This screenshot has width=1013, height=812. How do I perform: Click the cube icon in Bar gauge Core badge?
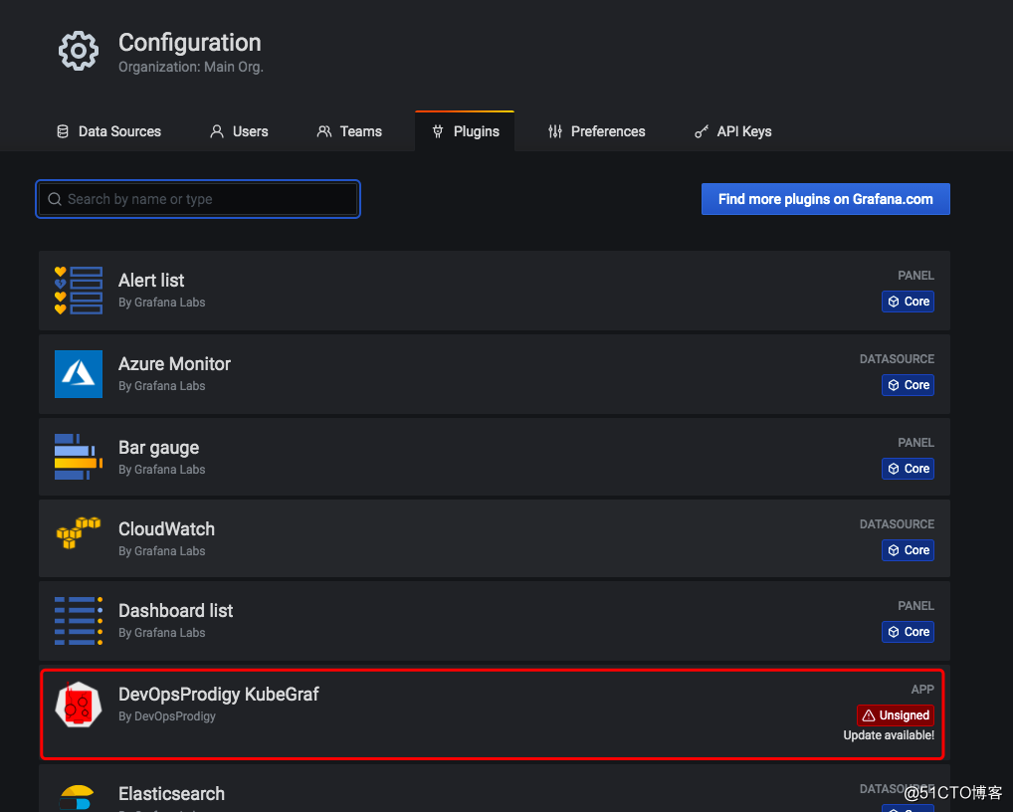(x=894, y=469)
